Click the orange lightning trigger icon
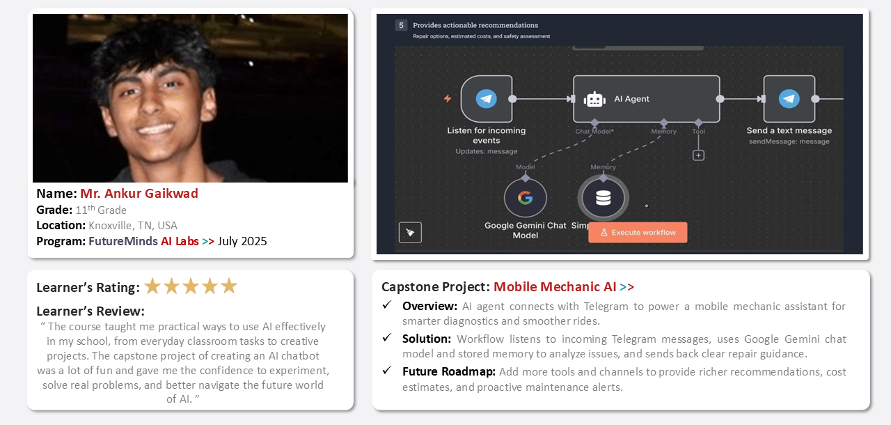Image resolution: width=891 pixels, height=425 pixels. 448,99
